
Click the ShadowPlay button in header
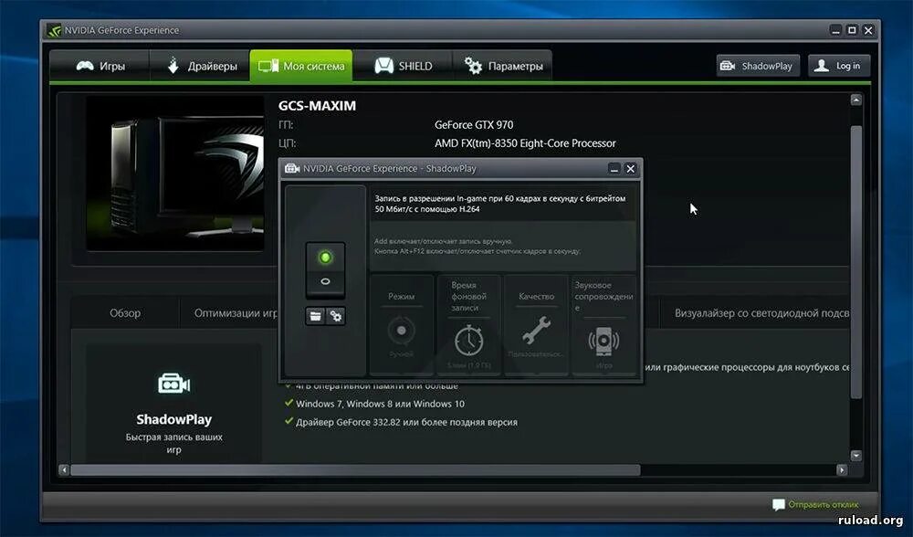pyautogui.click(x=758, y=66)
